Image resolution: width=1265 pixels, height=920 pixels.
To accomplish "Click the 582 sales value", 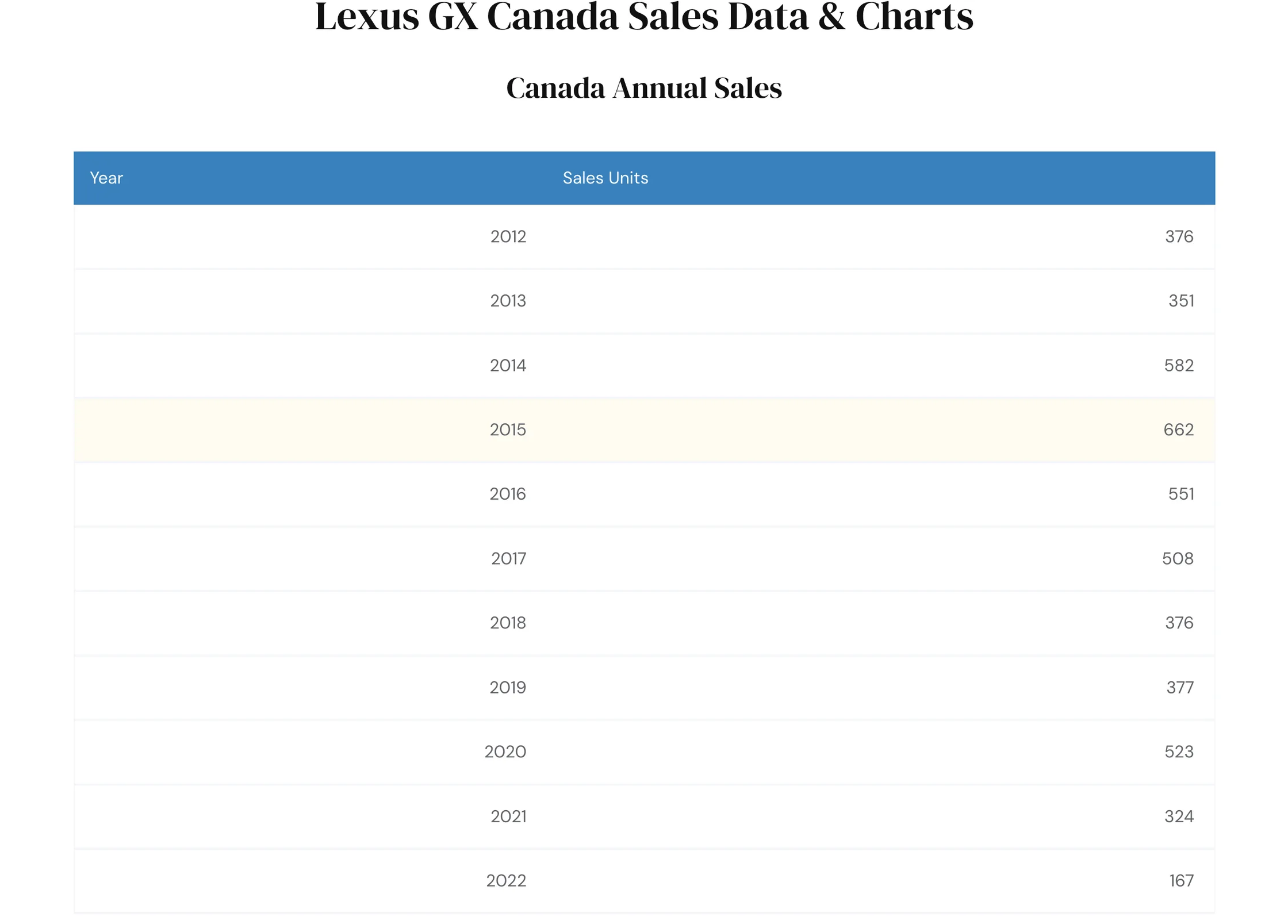I will point(1179,365).
